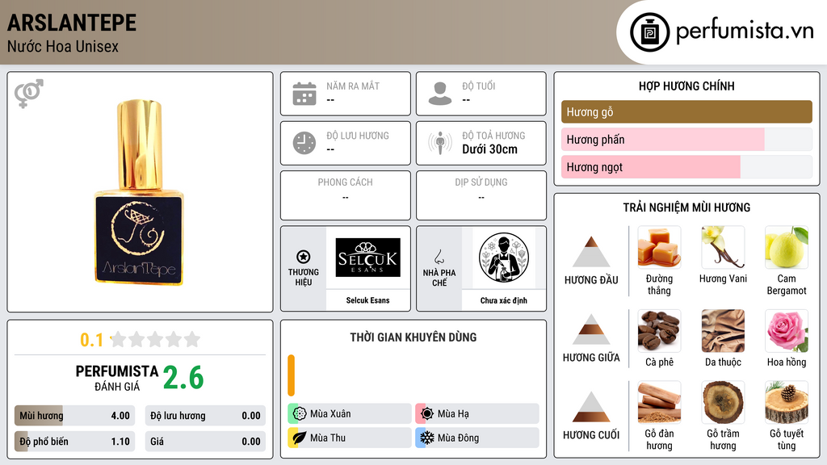This screenshot has width=827, height=465.
Task: Select the Gỗ trầm hương note image
Action: point(723,402)
